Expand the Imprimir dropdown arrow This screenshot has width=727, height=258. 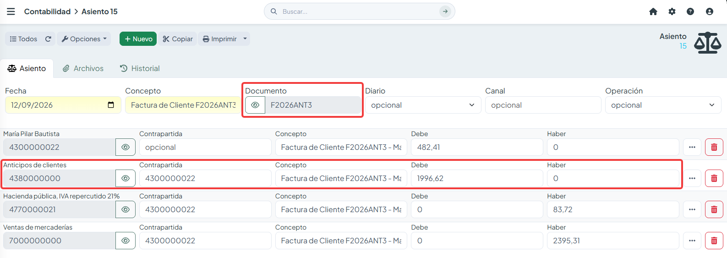pyautogui.click(x=245, y=39)
